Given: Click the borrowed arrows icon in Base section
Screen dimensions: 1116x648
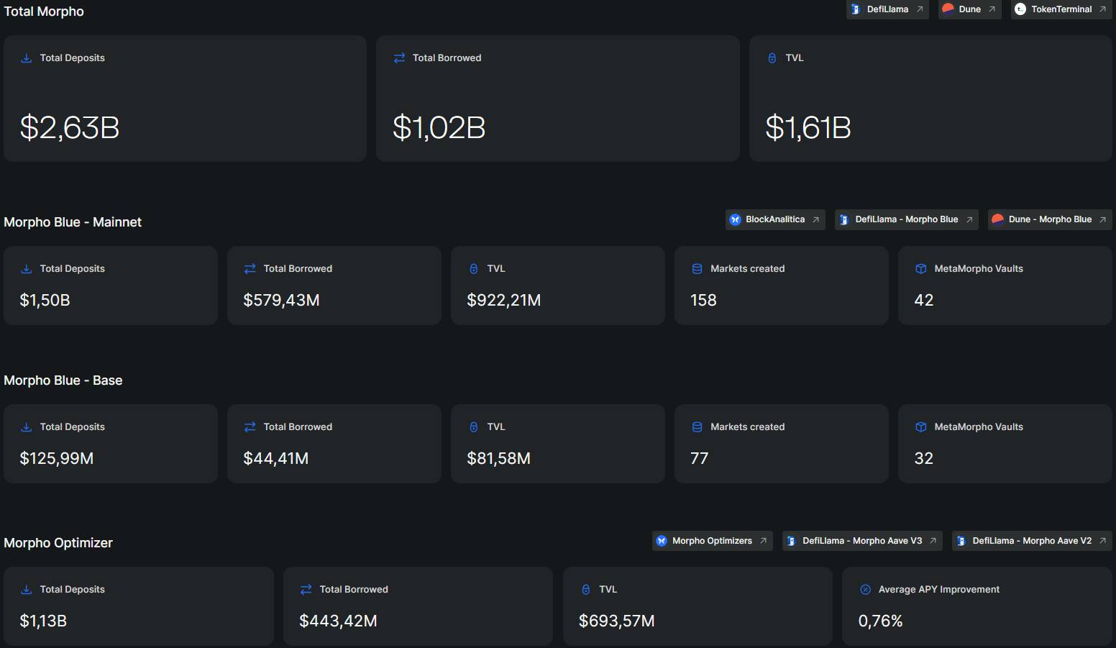Looking at the screenshot, I should click(x=250, y=427).
